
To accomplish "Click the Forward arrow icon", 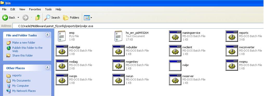I will pos(25,18).
